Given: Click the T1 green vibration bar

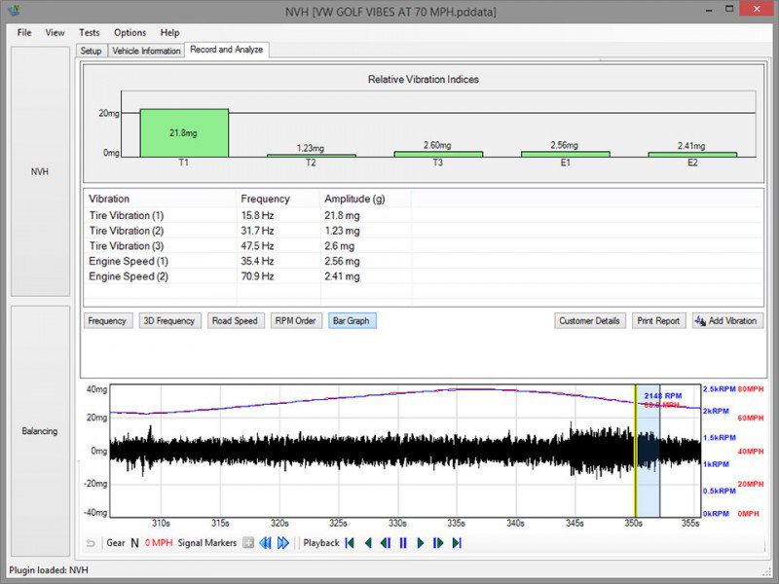Looking at the screenshot, I should pyautogui.click(x=185, y=130).
